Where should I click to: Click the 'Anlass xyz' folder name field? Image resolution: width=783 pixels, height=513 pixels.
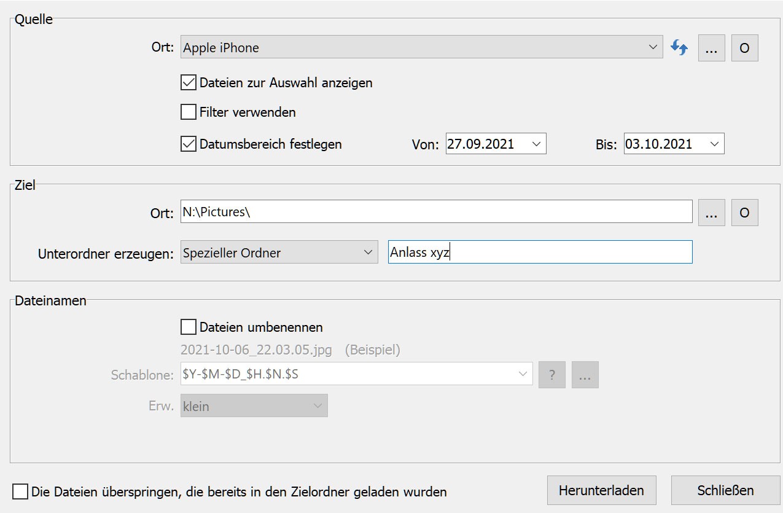[x=540, y=253]
